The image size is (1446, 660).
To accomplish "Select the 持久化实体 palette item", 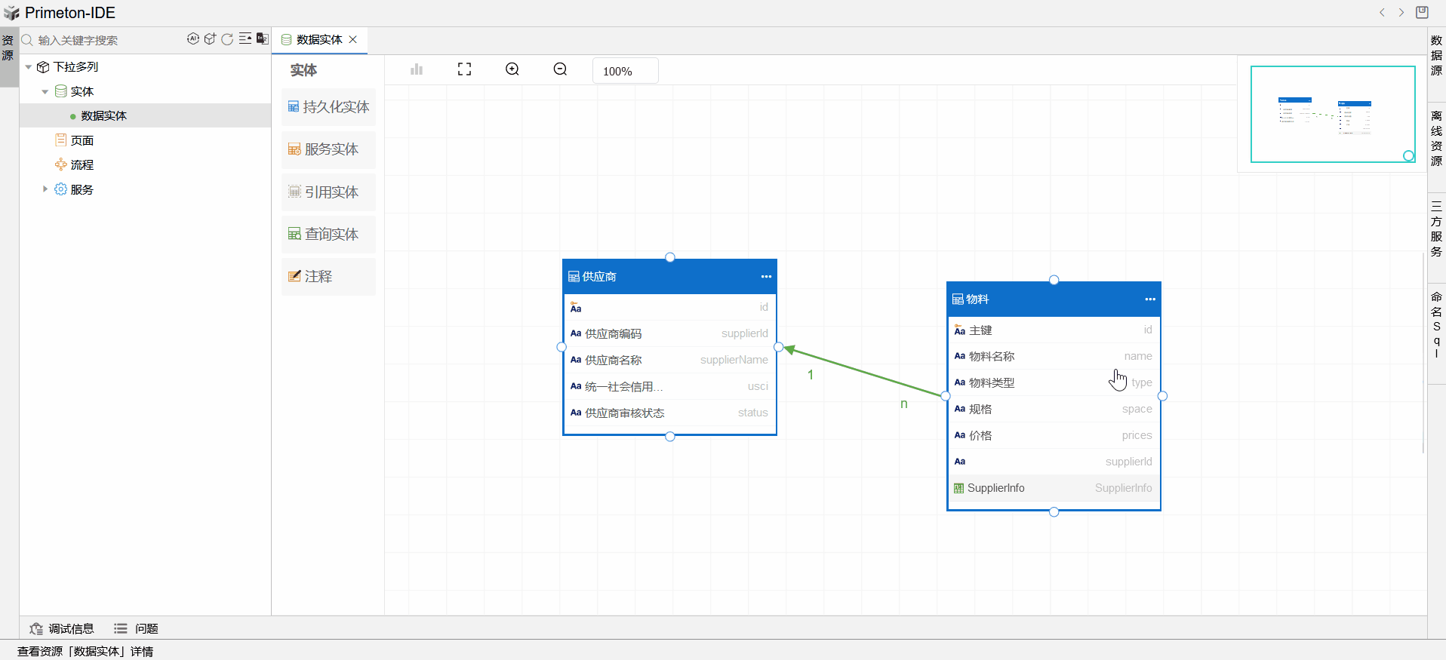I will tap(328, 107).
